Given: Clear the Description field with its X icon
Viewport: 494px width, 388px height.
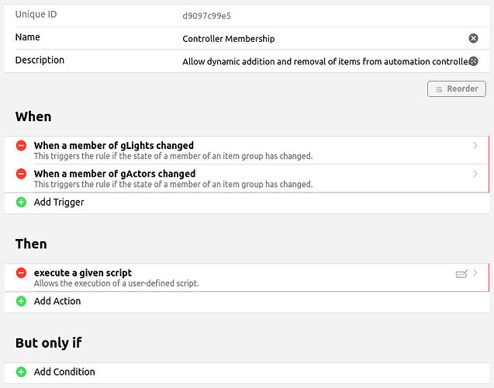Looking at the screenshot, I should (x=473, y=61).
